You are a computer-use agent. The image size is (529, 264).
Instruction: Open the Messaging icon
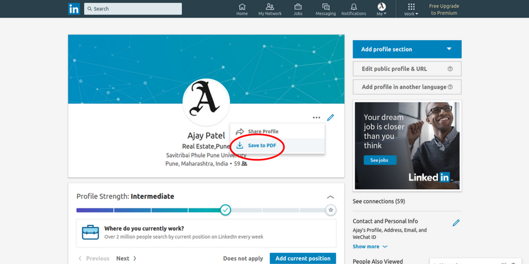coord(325,9)
